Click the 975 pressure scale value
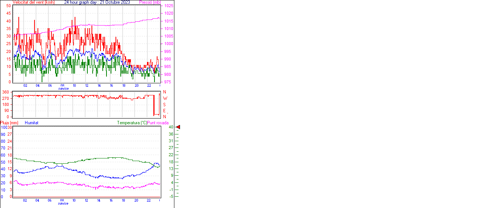The height and width of the screenshot is (208, 480). coord(167,82)
